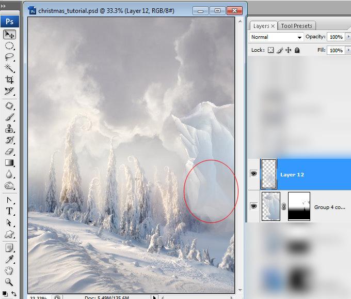351x299 pixels.
Task: Select the Dodge tool
Action: 9,186
